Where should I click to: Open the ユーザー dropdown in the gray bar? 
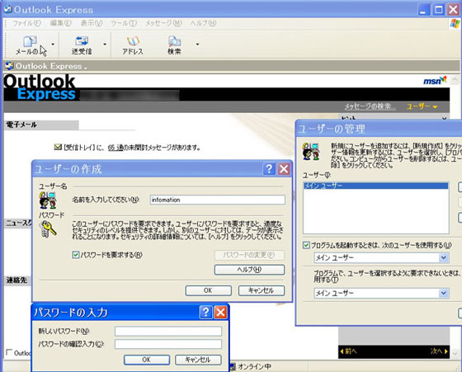coord(422,106)
